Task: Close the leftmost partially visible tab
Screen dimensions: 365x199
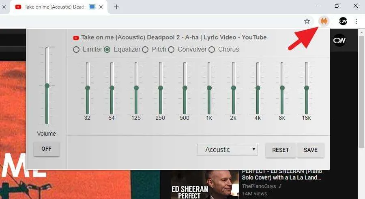Action: 4,7
